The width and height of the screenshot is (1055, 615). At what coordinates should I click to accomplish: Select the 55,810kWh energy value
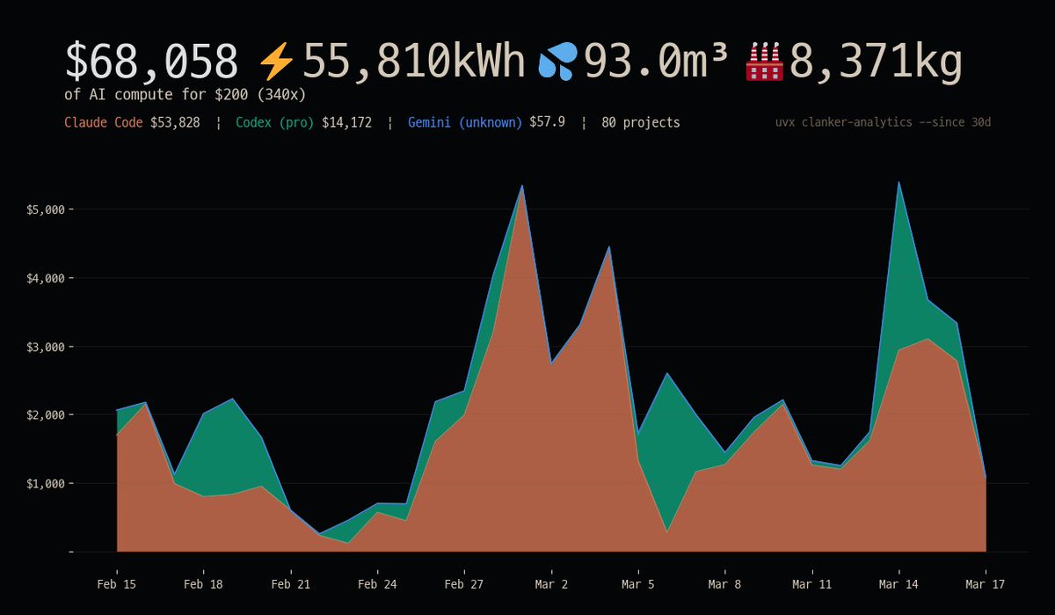[x=414, y=62]
